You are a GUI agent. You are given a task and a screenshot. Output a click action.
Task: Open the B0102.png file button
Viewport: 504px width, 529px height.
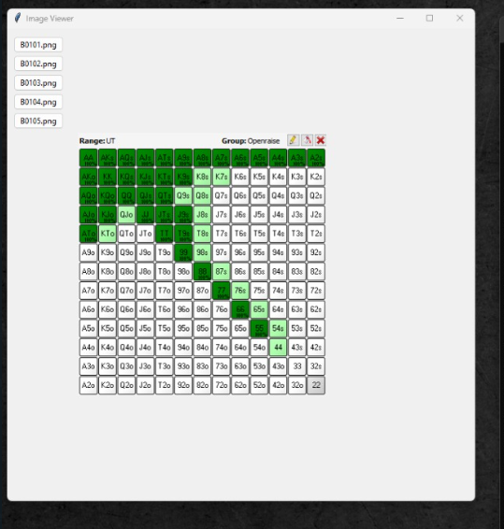38,64
